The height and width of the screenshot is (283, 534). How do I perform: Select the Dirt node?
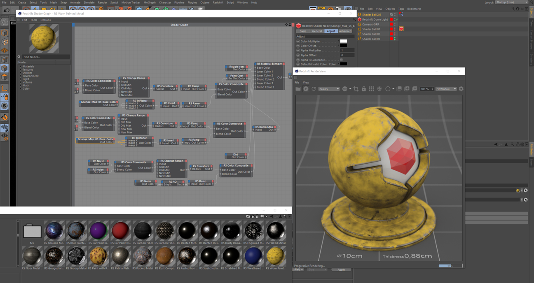(x=236, y=156)
